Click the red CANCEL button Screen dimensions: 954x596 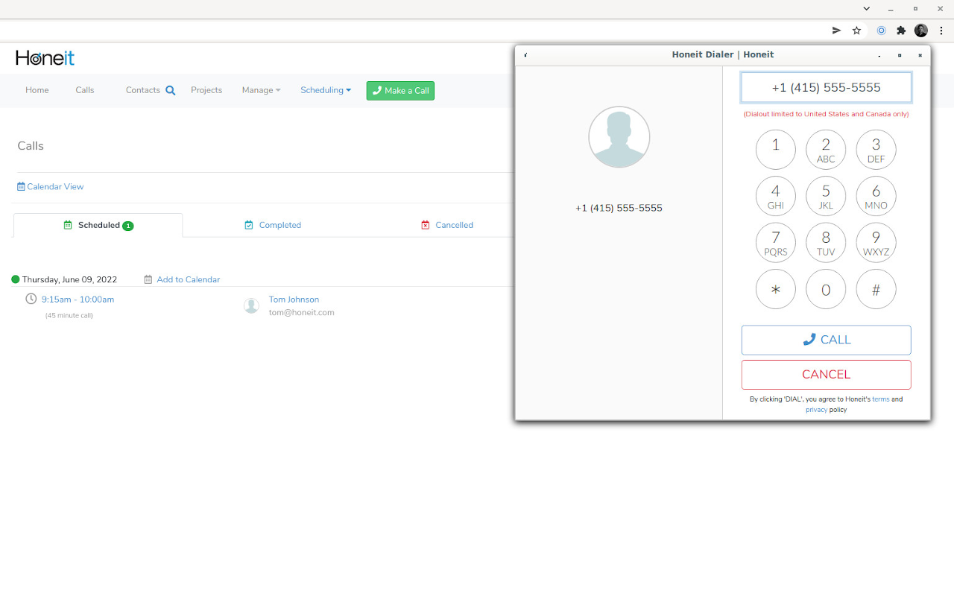point(826,375)
